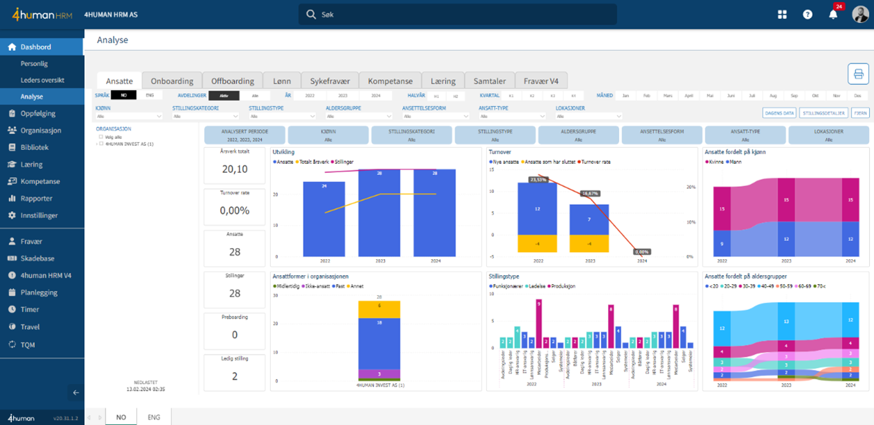The height and width of the screenshot is (425, 874).
Task: Click the print icon button
Action: 858,74
